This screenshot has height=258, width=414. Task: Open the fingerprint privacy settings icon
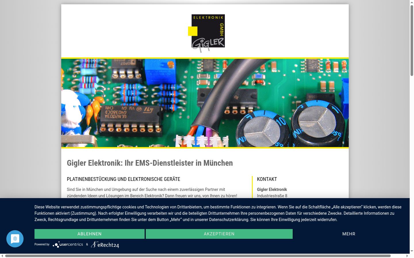[x=15, y=239]
